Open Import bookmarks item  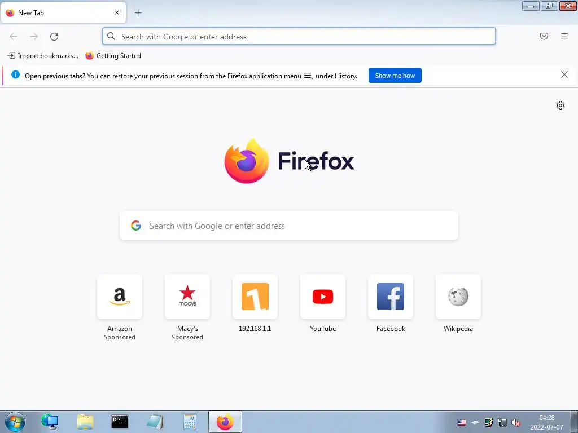pos(43,56)
